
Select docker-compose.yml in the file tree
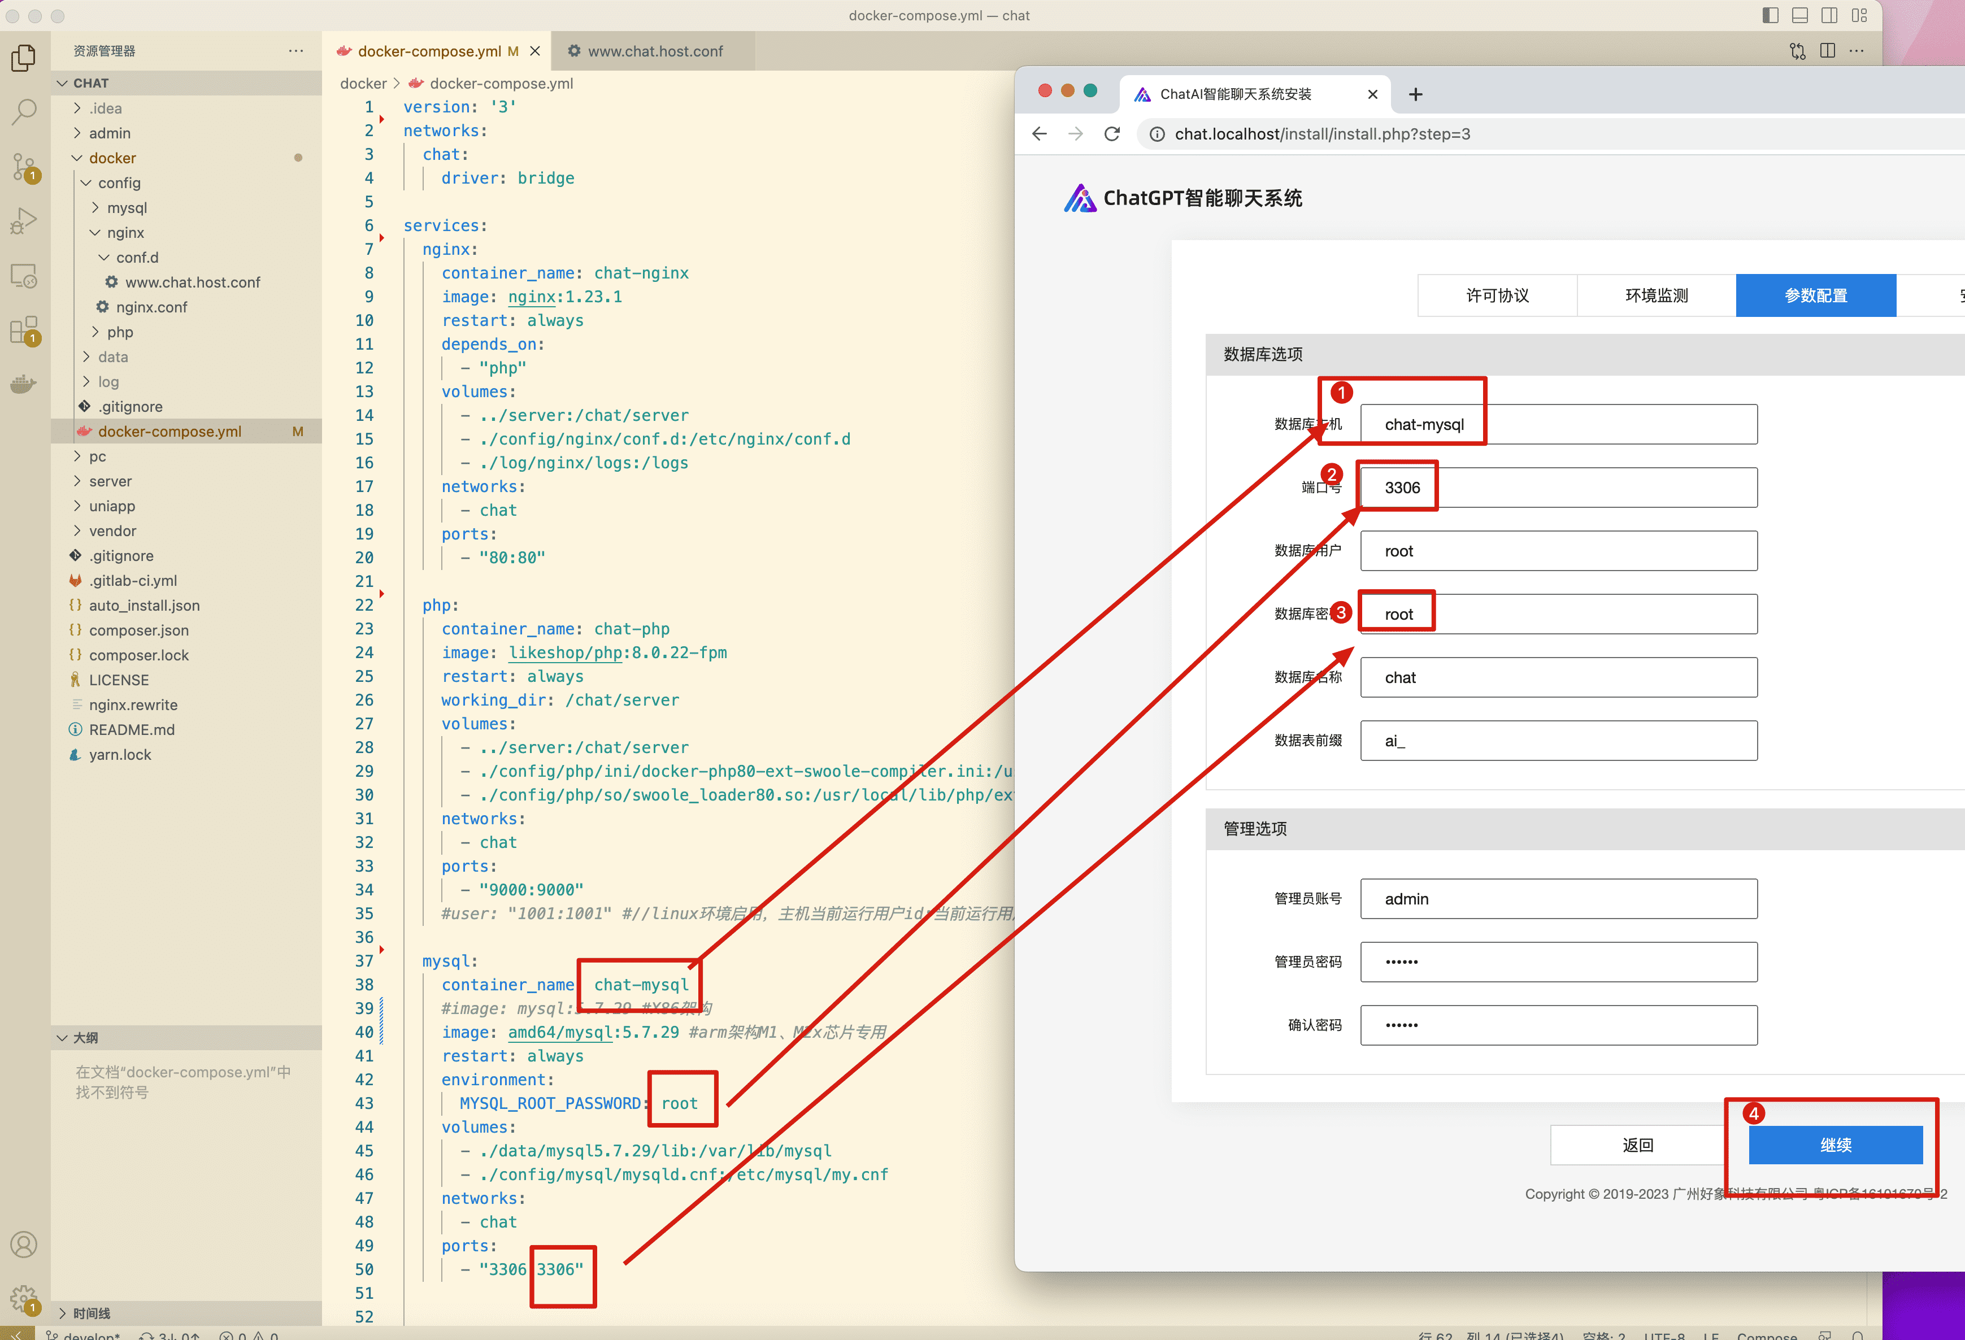click(186, 431)
